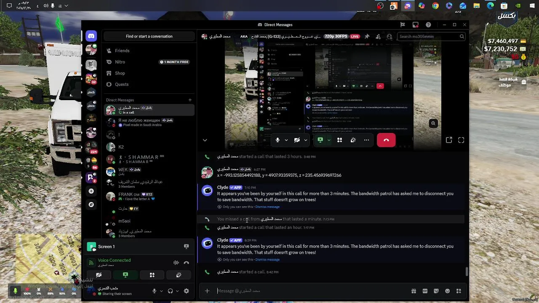
Task: Open more options ellipsis in call
Action: click(x=366, y=140)
